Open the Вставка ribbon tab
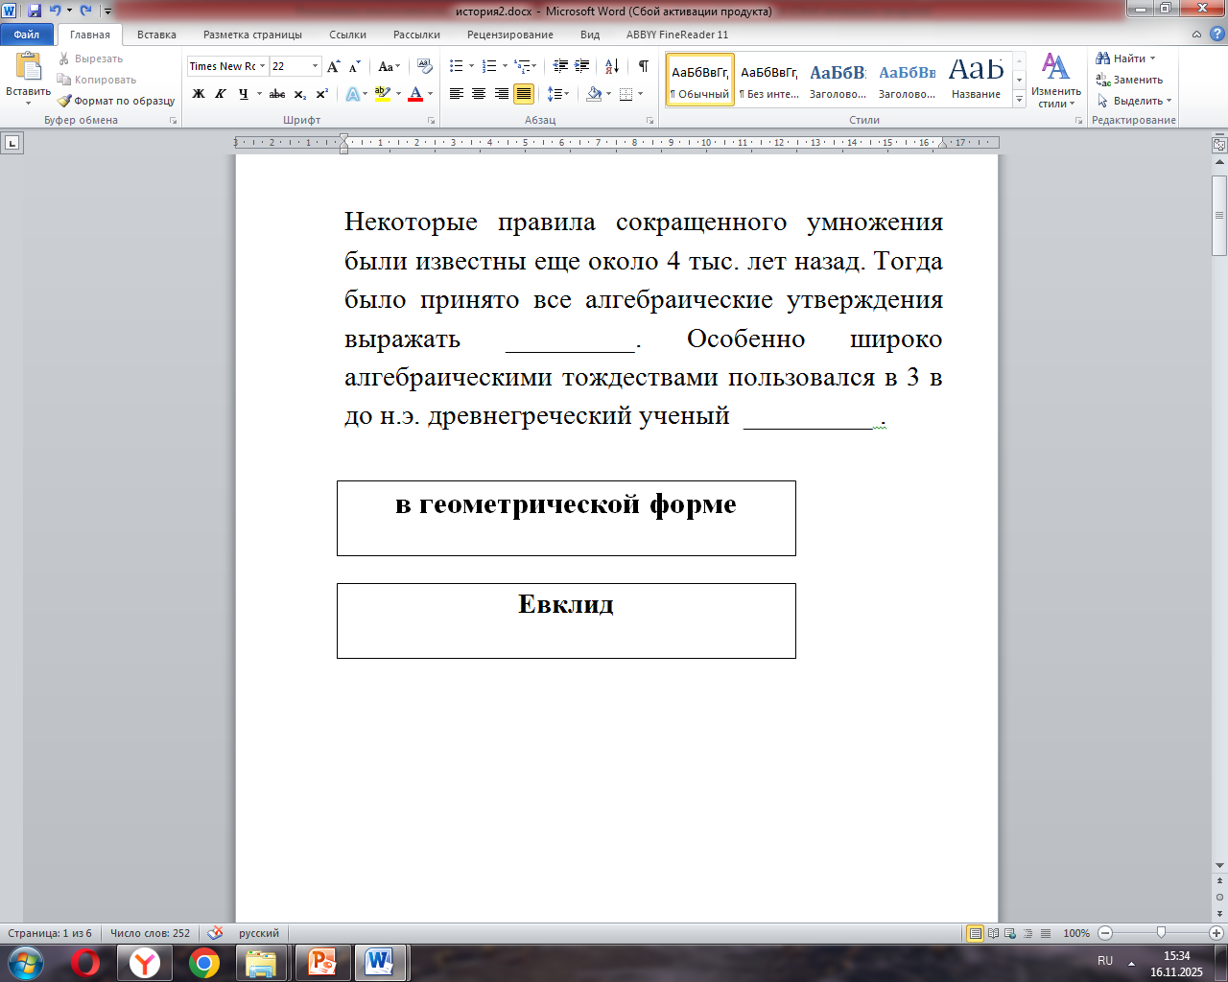 156,35
